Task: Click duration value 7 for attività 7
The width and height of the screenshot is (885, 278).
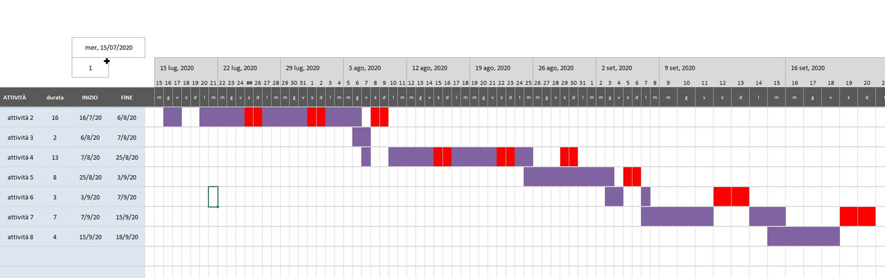Action: pos(55,217)
